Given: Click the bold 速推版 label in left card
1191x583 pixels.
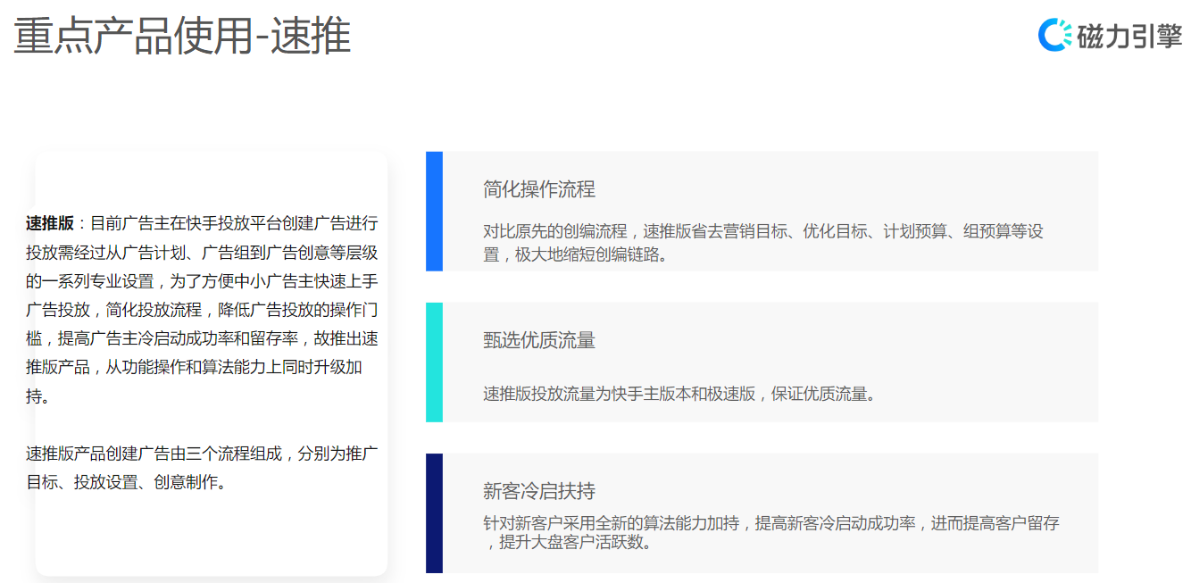Looking at the screenshot, I should tap(50, 223).
